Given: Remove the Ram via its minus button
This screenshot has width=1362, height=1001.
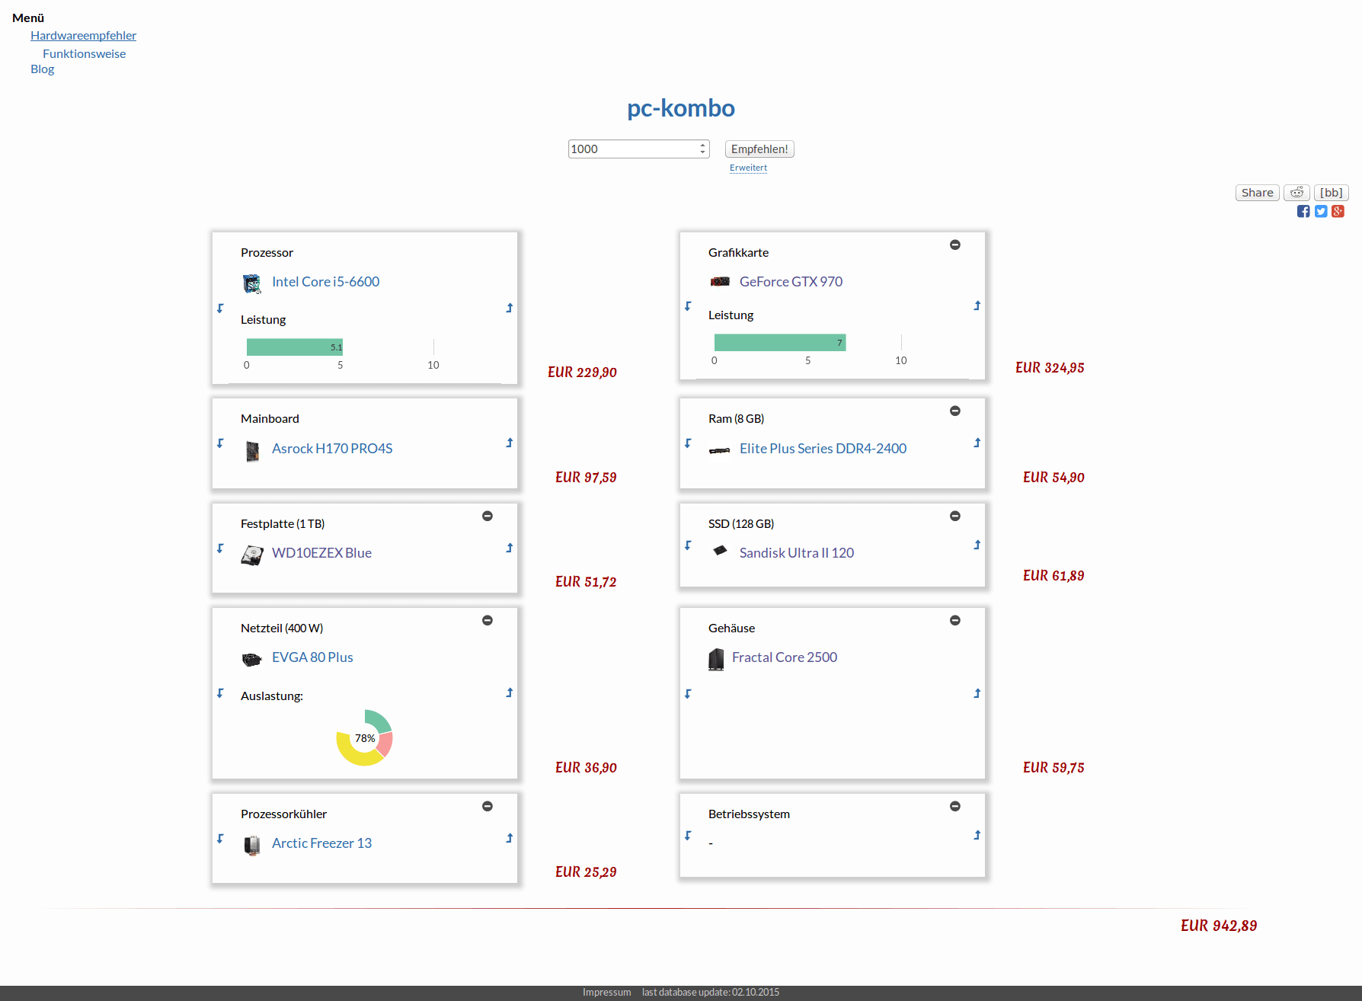Looking at the screenshot, I should [x=955, y=411].
